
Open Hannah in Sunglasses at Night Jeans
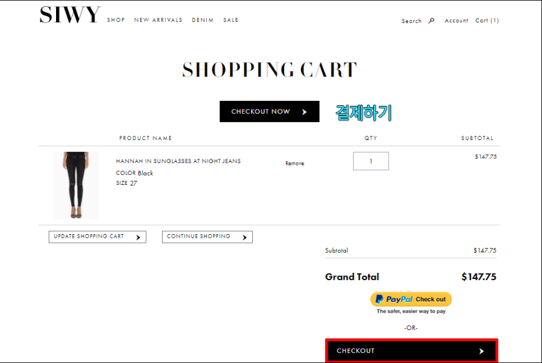point(178,161)
